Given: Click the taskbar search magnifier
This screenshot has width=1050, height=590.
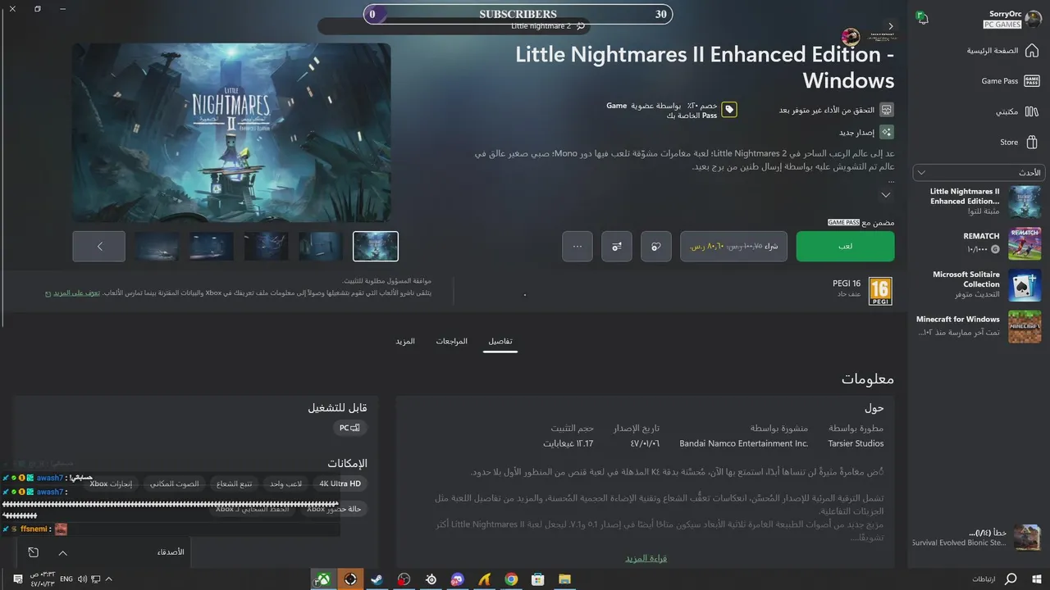Looking at the screenshot, I should 1011,579.
